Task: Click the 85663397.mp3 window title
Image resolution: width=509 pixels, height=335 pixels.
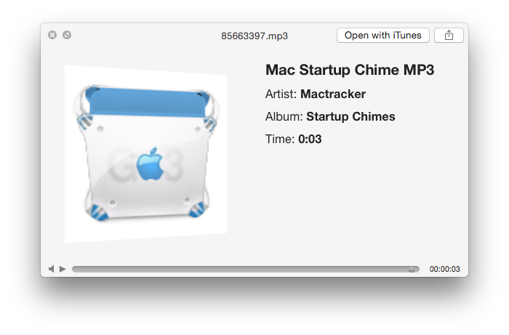Action: 254,36
